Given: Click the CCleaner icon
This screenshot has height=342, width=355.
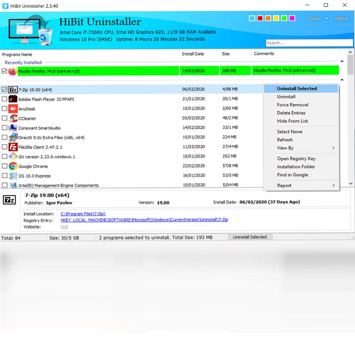Looking at the screenshot, I should coord(13,118).
